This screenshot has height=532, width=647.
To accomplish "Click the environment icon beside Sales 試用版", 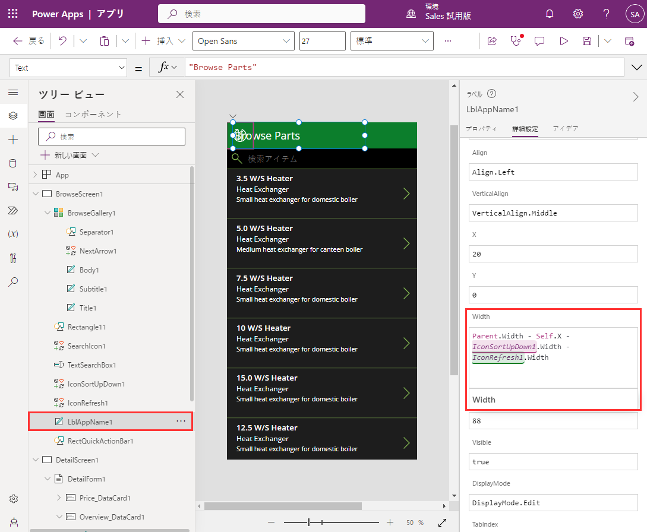I will click(411, 14).
